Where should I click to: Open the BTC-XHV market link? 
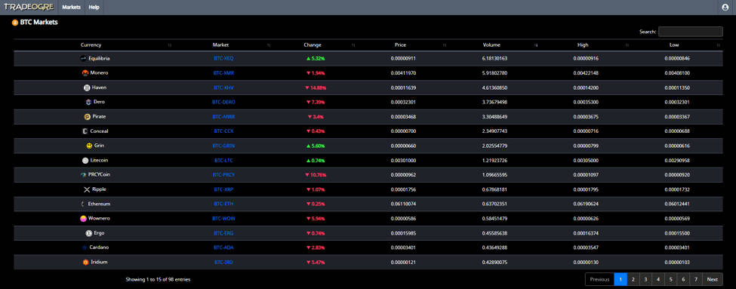pyautogui.click(x=223, y=88)
